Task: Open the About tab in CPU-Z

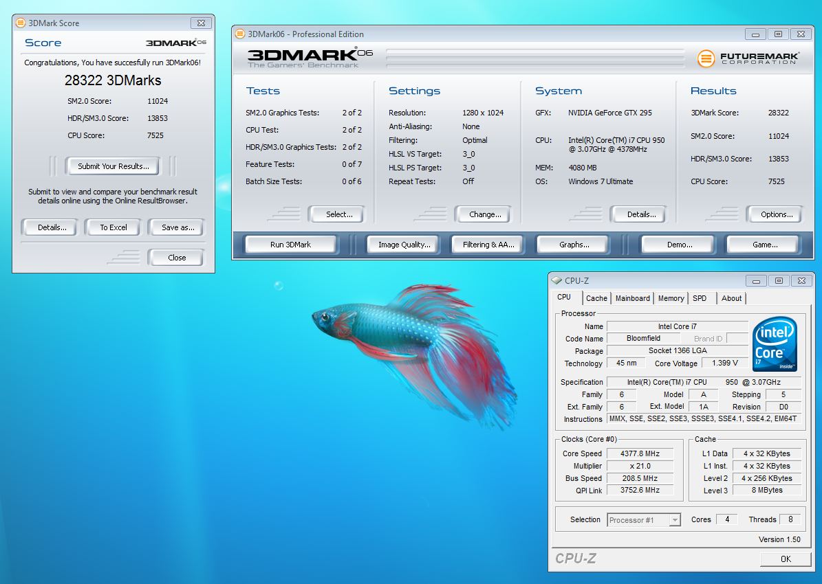Action: (731, 298)
